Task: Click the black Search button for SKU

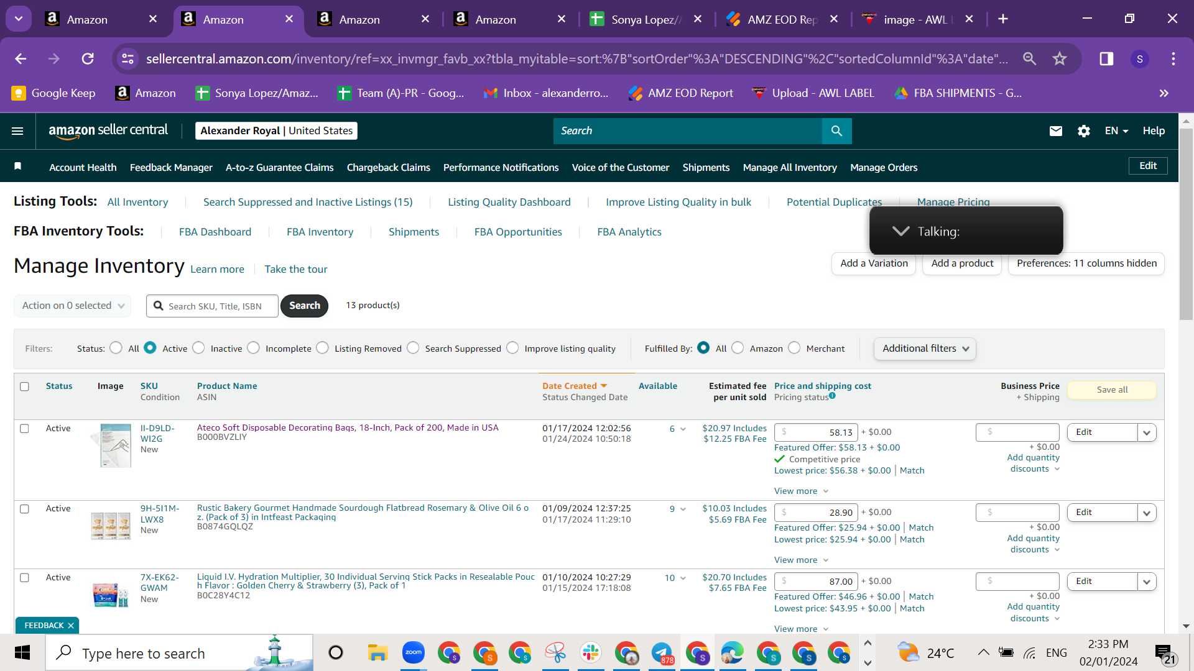Action: pos(304,306)
